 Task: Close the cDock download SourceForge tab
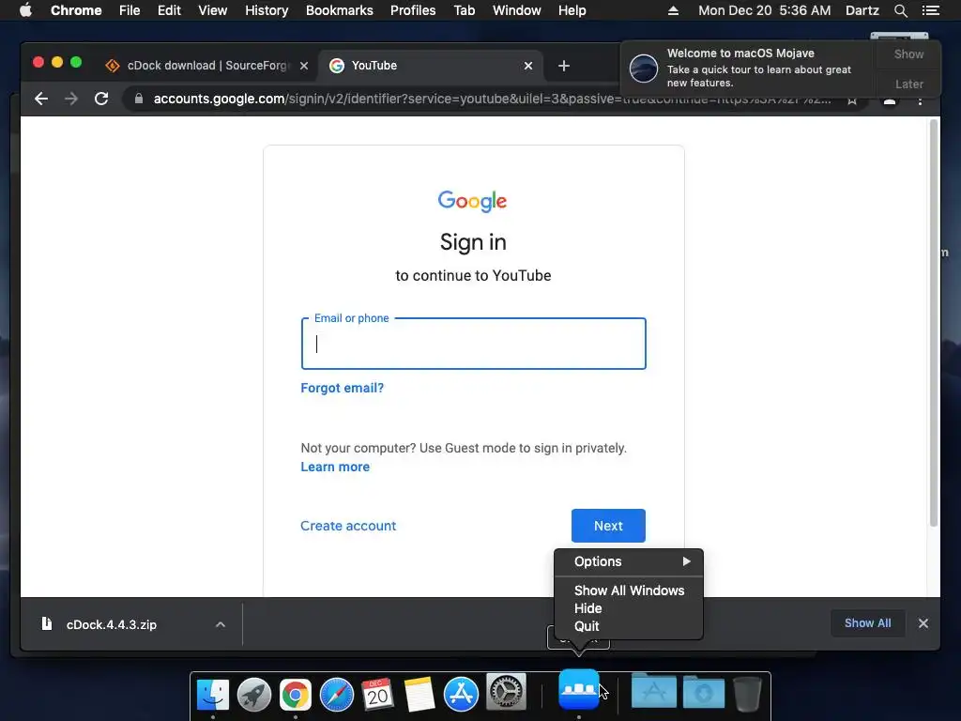[x=304, y=66]
